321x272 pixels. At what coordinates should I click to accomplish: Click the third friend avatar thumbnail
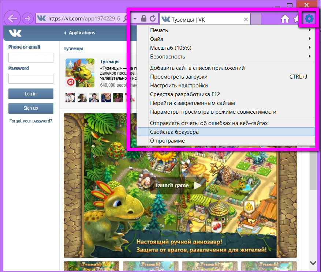(94, 98)
